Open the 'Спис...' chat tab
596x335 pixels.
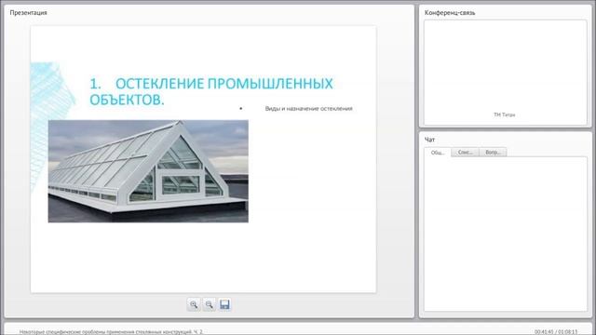pos(466,152)
